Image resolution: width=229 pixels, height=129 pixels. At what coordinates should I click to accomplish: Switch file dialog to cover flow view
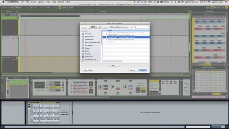100,27
